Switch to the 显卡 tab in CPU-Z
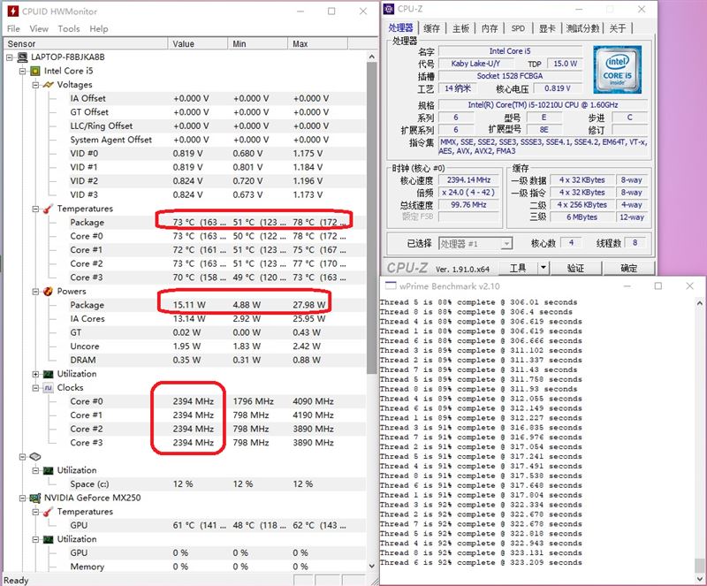This screenshot has height=586, width=707. (547, 28)
